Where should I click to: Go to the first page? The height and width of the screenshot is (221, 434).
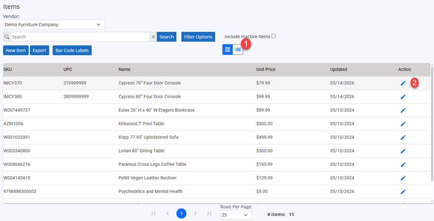[x=154, y=213]
